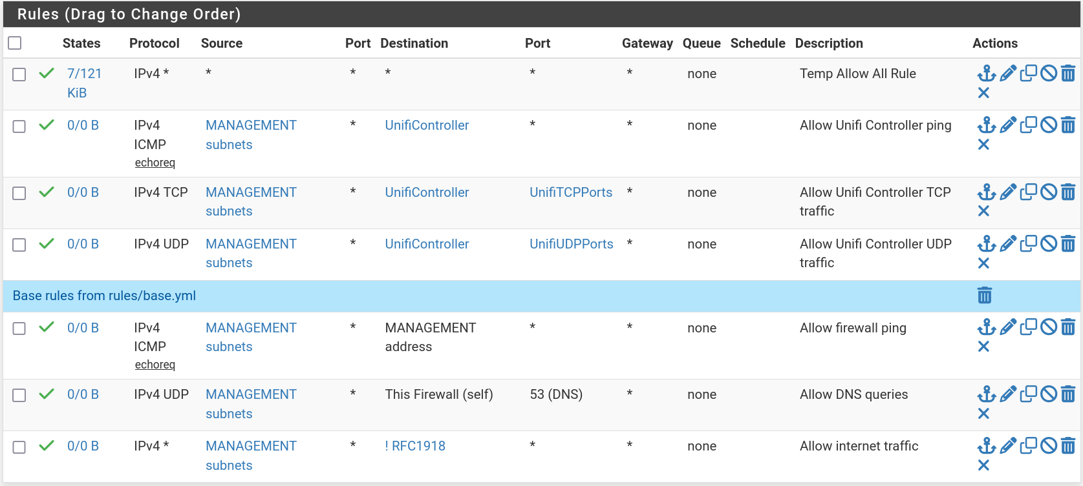
Task: Click the X icon for Temp Allow All Rule
Action: [983, 93]
